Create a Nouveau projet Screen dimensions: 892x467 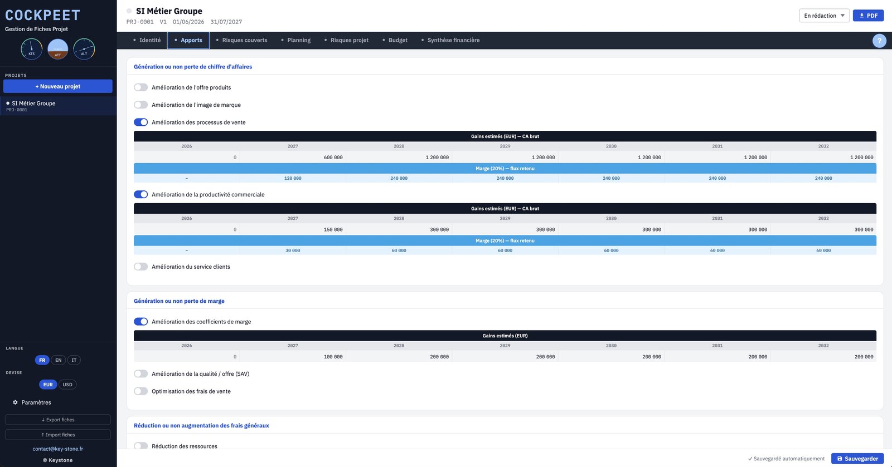point(58,86)
